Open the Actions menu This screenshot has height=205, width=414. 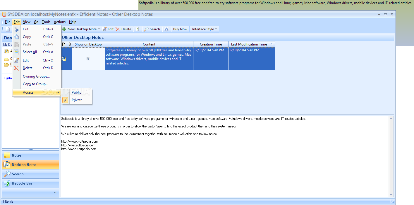60,22
